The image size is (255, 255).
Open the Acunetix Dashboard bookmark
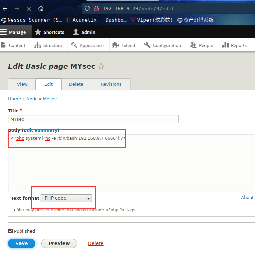tap(96, 20)
